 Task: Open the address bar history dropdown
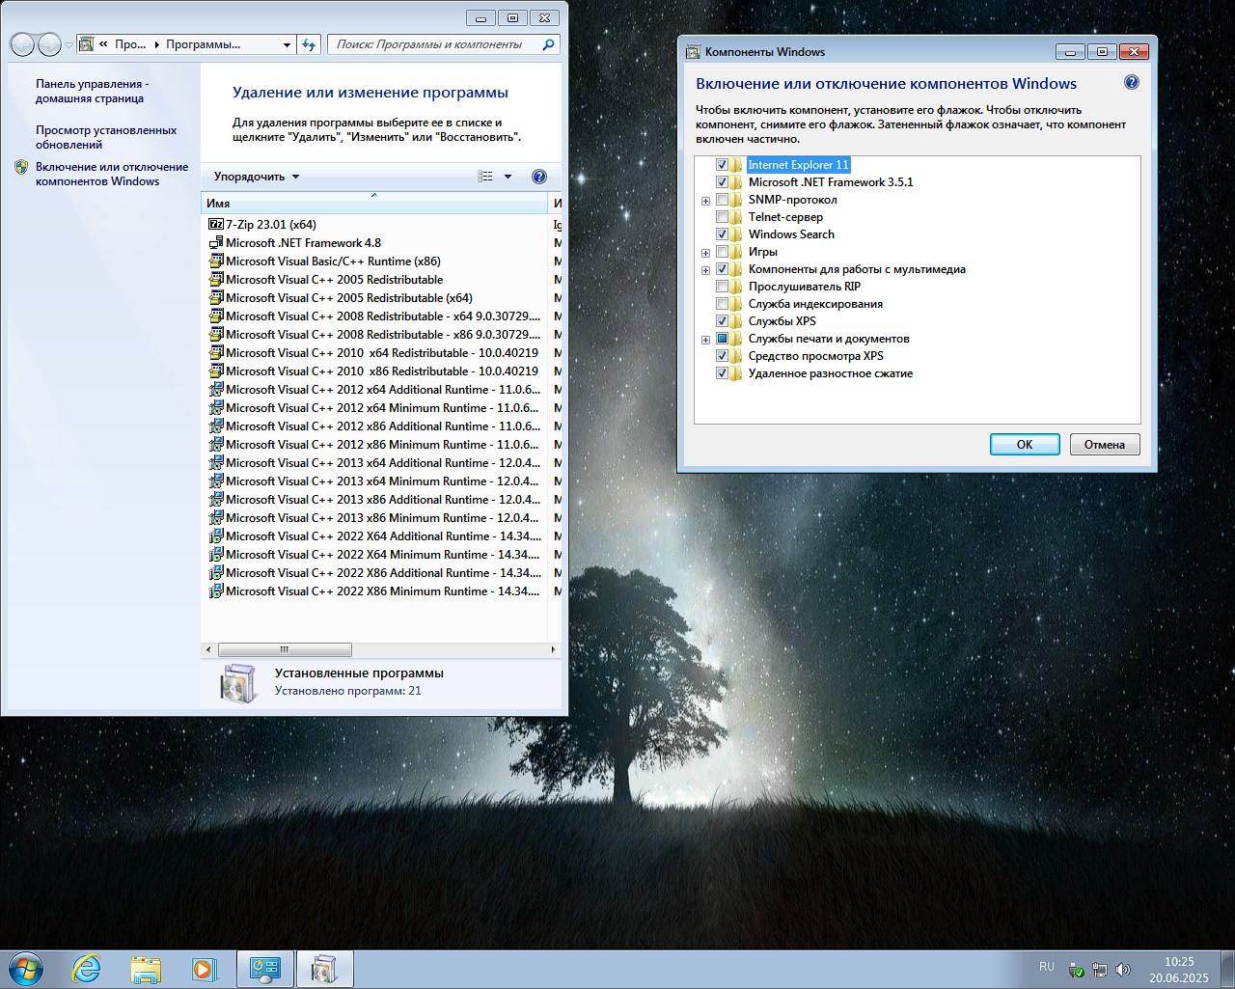click(287, 44)
